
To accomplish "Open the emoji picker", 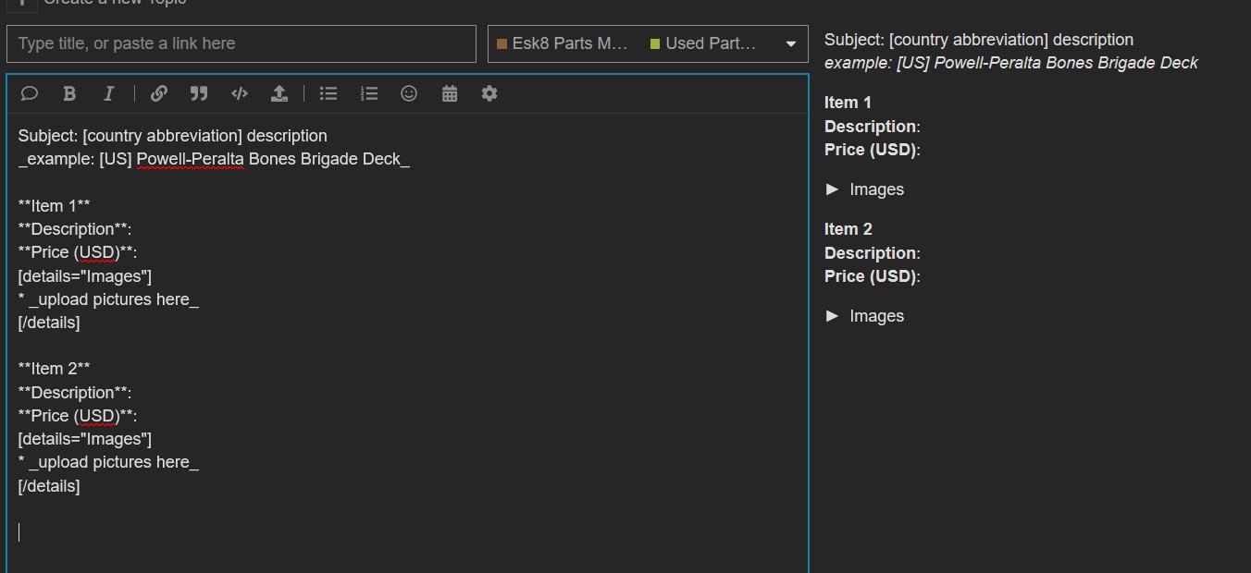I will tap(409, 93).
